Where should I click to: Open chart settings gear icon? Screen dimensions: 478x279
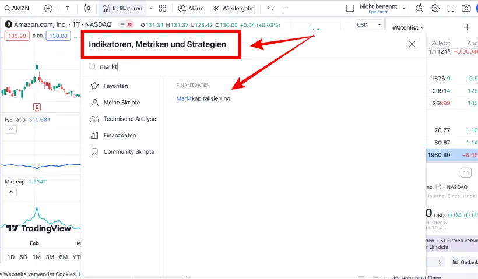435,9
